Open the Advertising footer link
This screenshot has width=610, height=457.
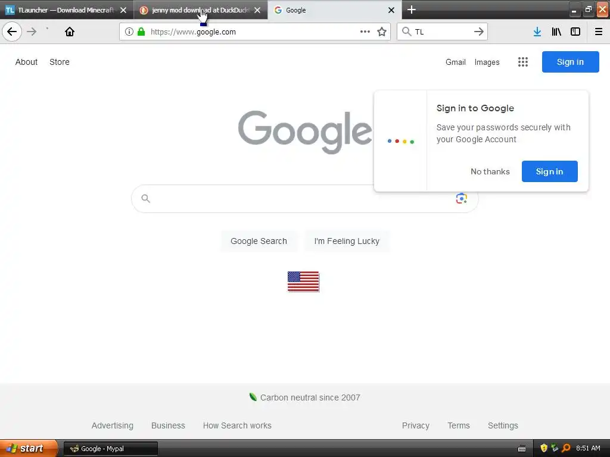tap(113, 425)
